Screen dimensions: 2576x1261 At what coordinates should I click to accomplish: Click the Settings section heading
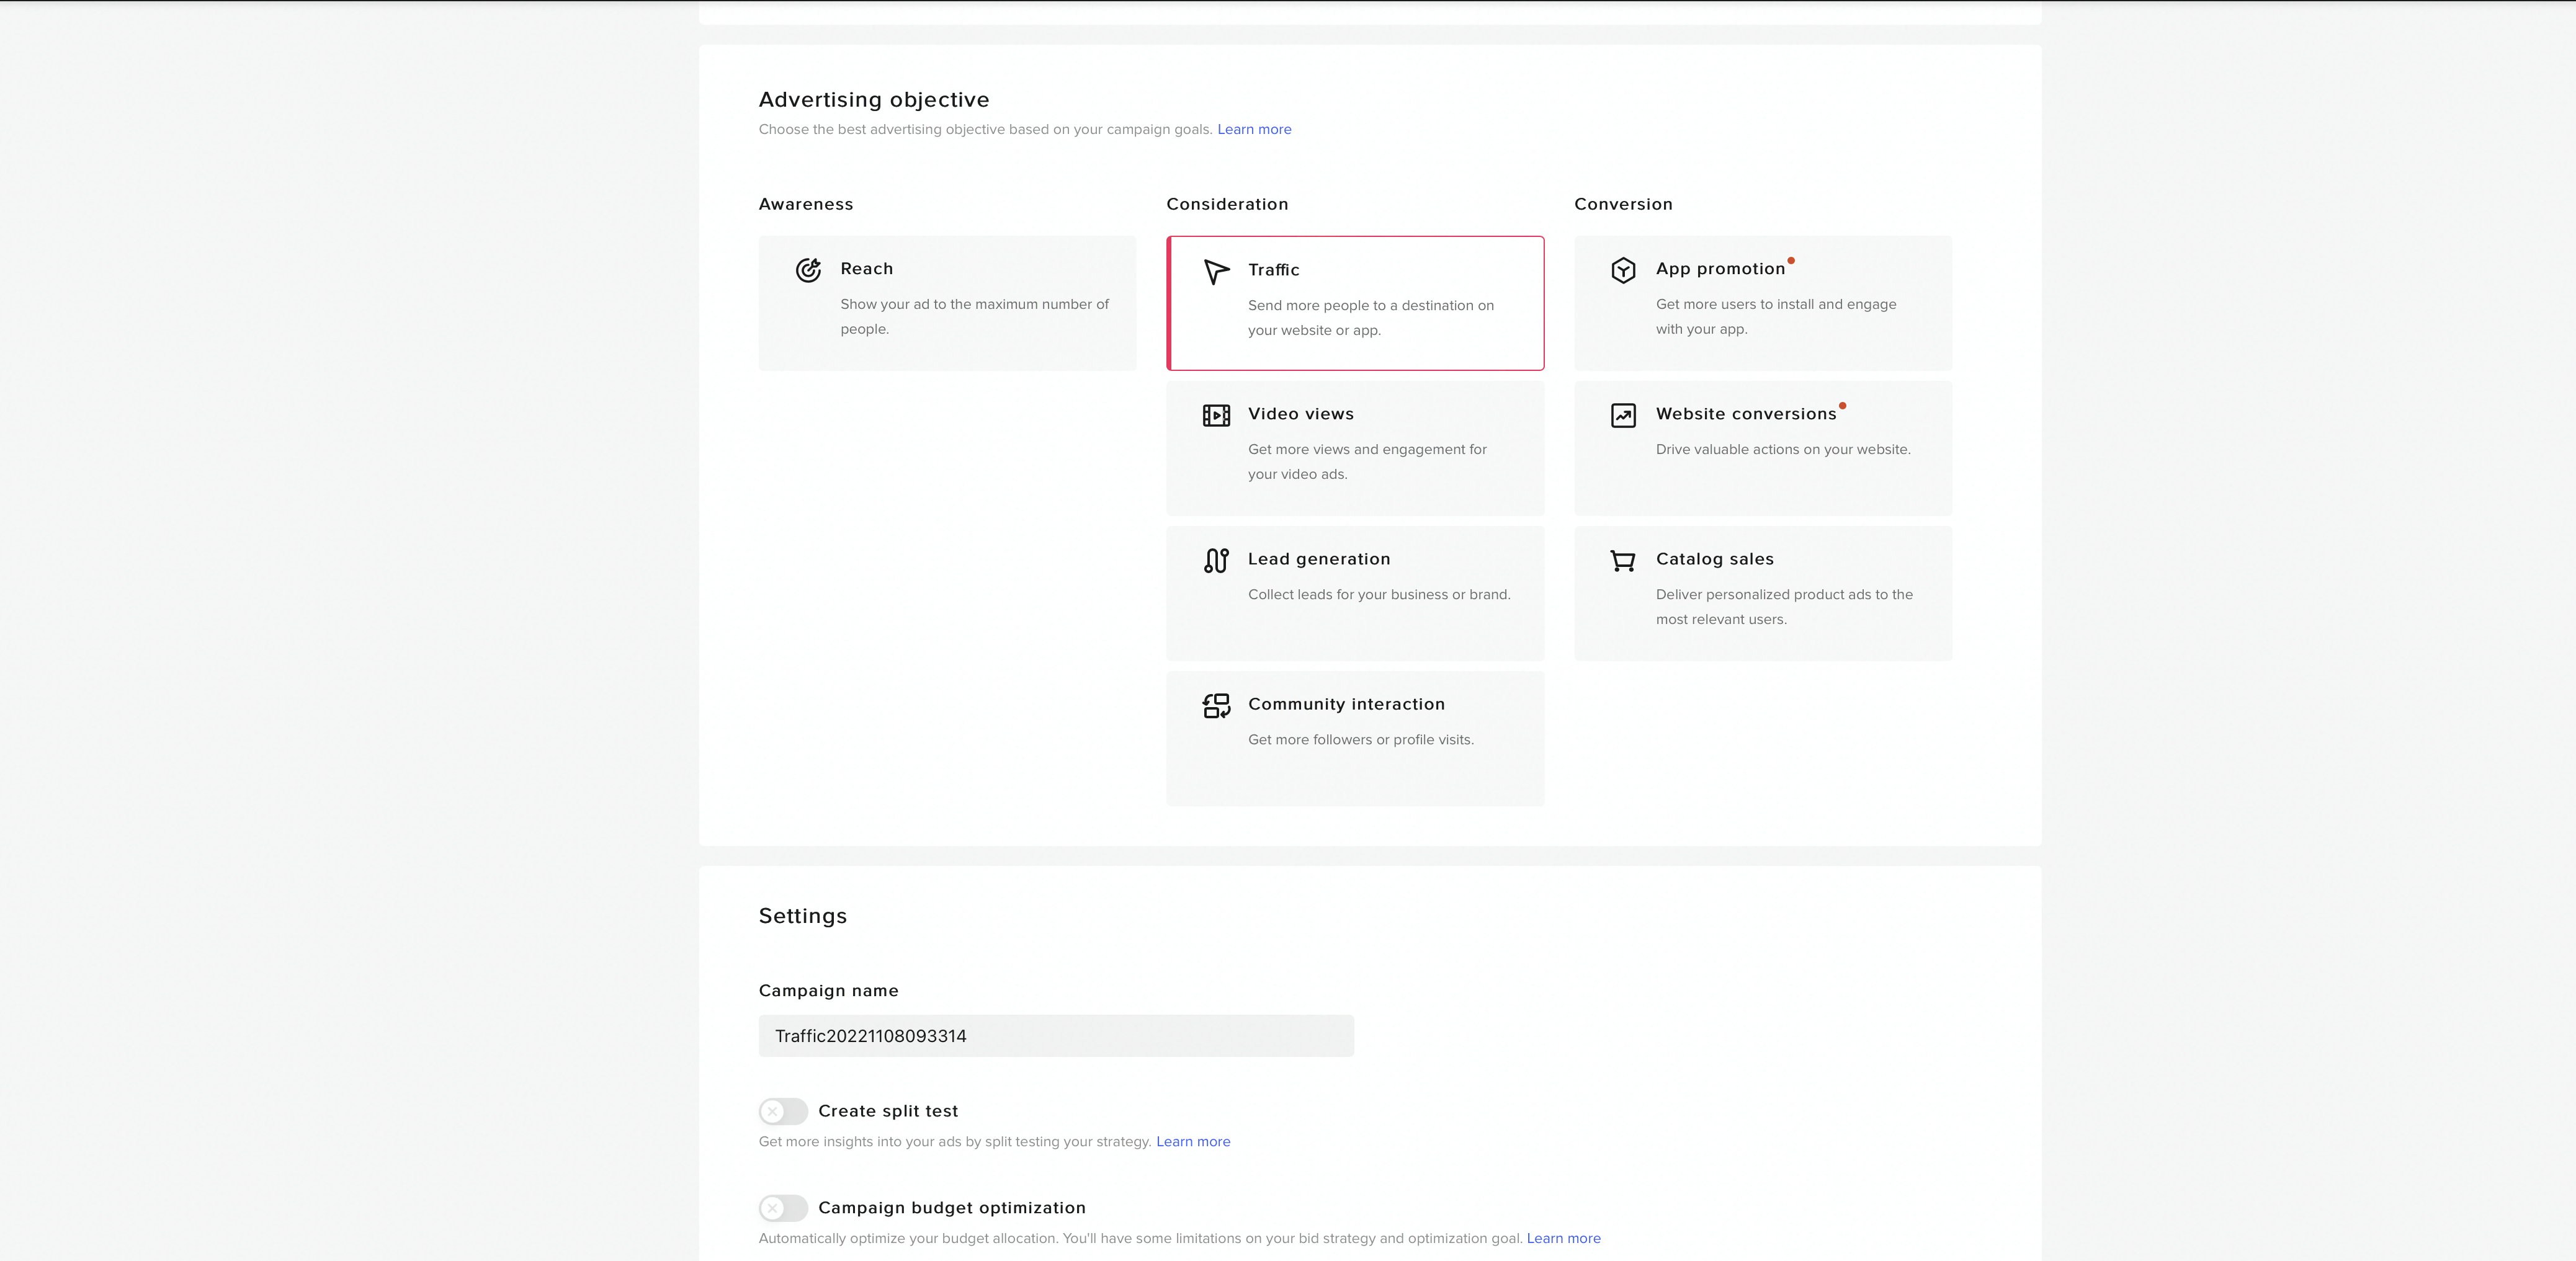point(802,917)
